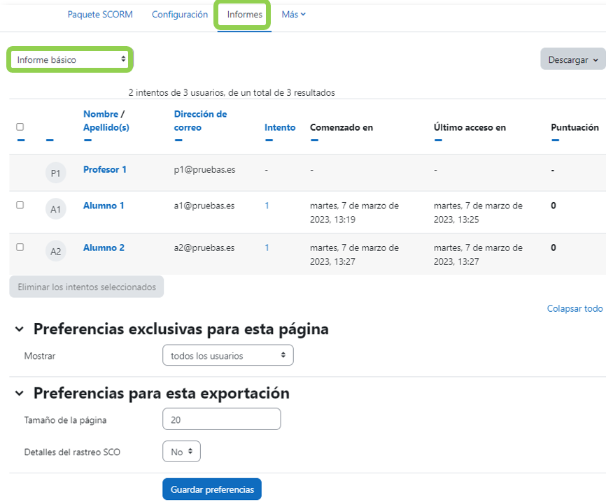The width and height of the screenshot is (606, 502).
Task: Select the checkbox on Alumno 2's row
Action: coord(20,248)
